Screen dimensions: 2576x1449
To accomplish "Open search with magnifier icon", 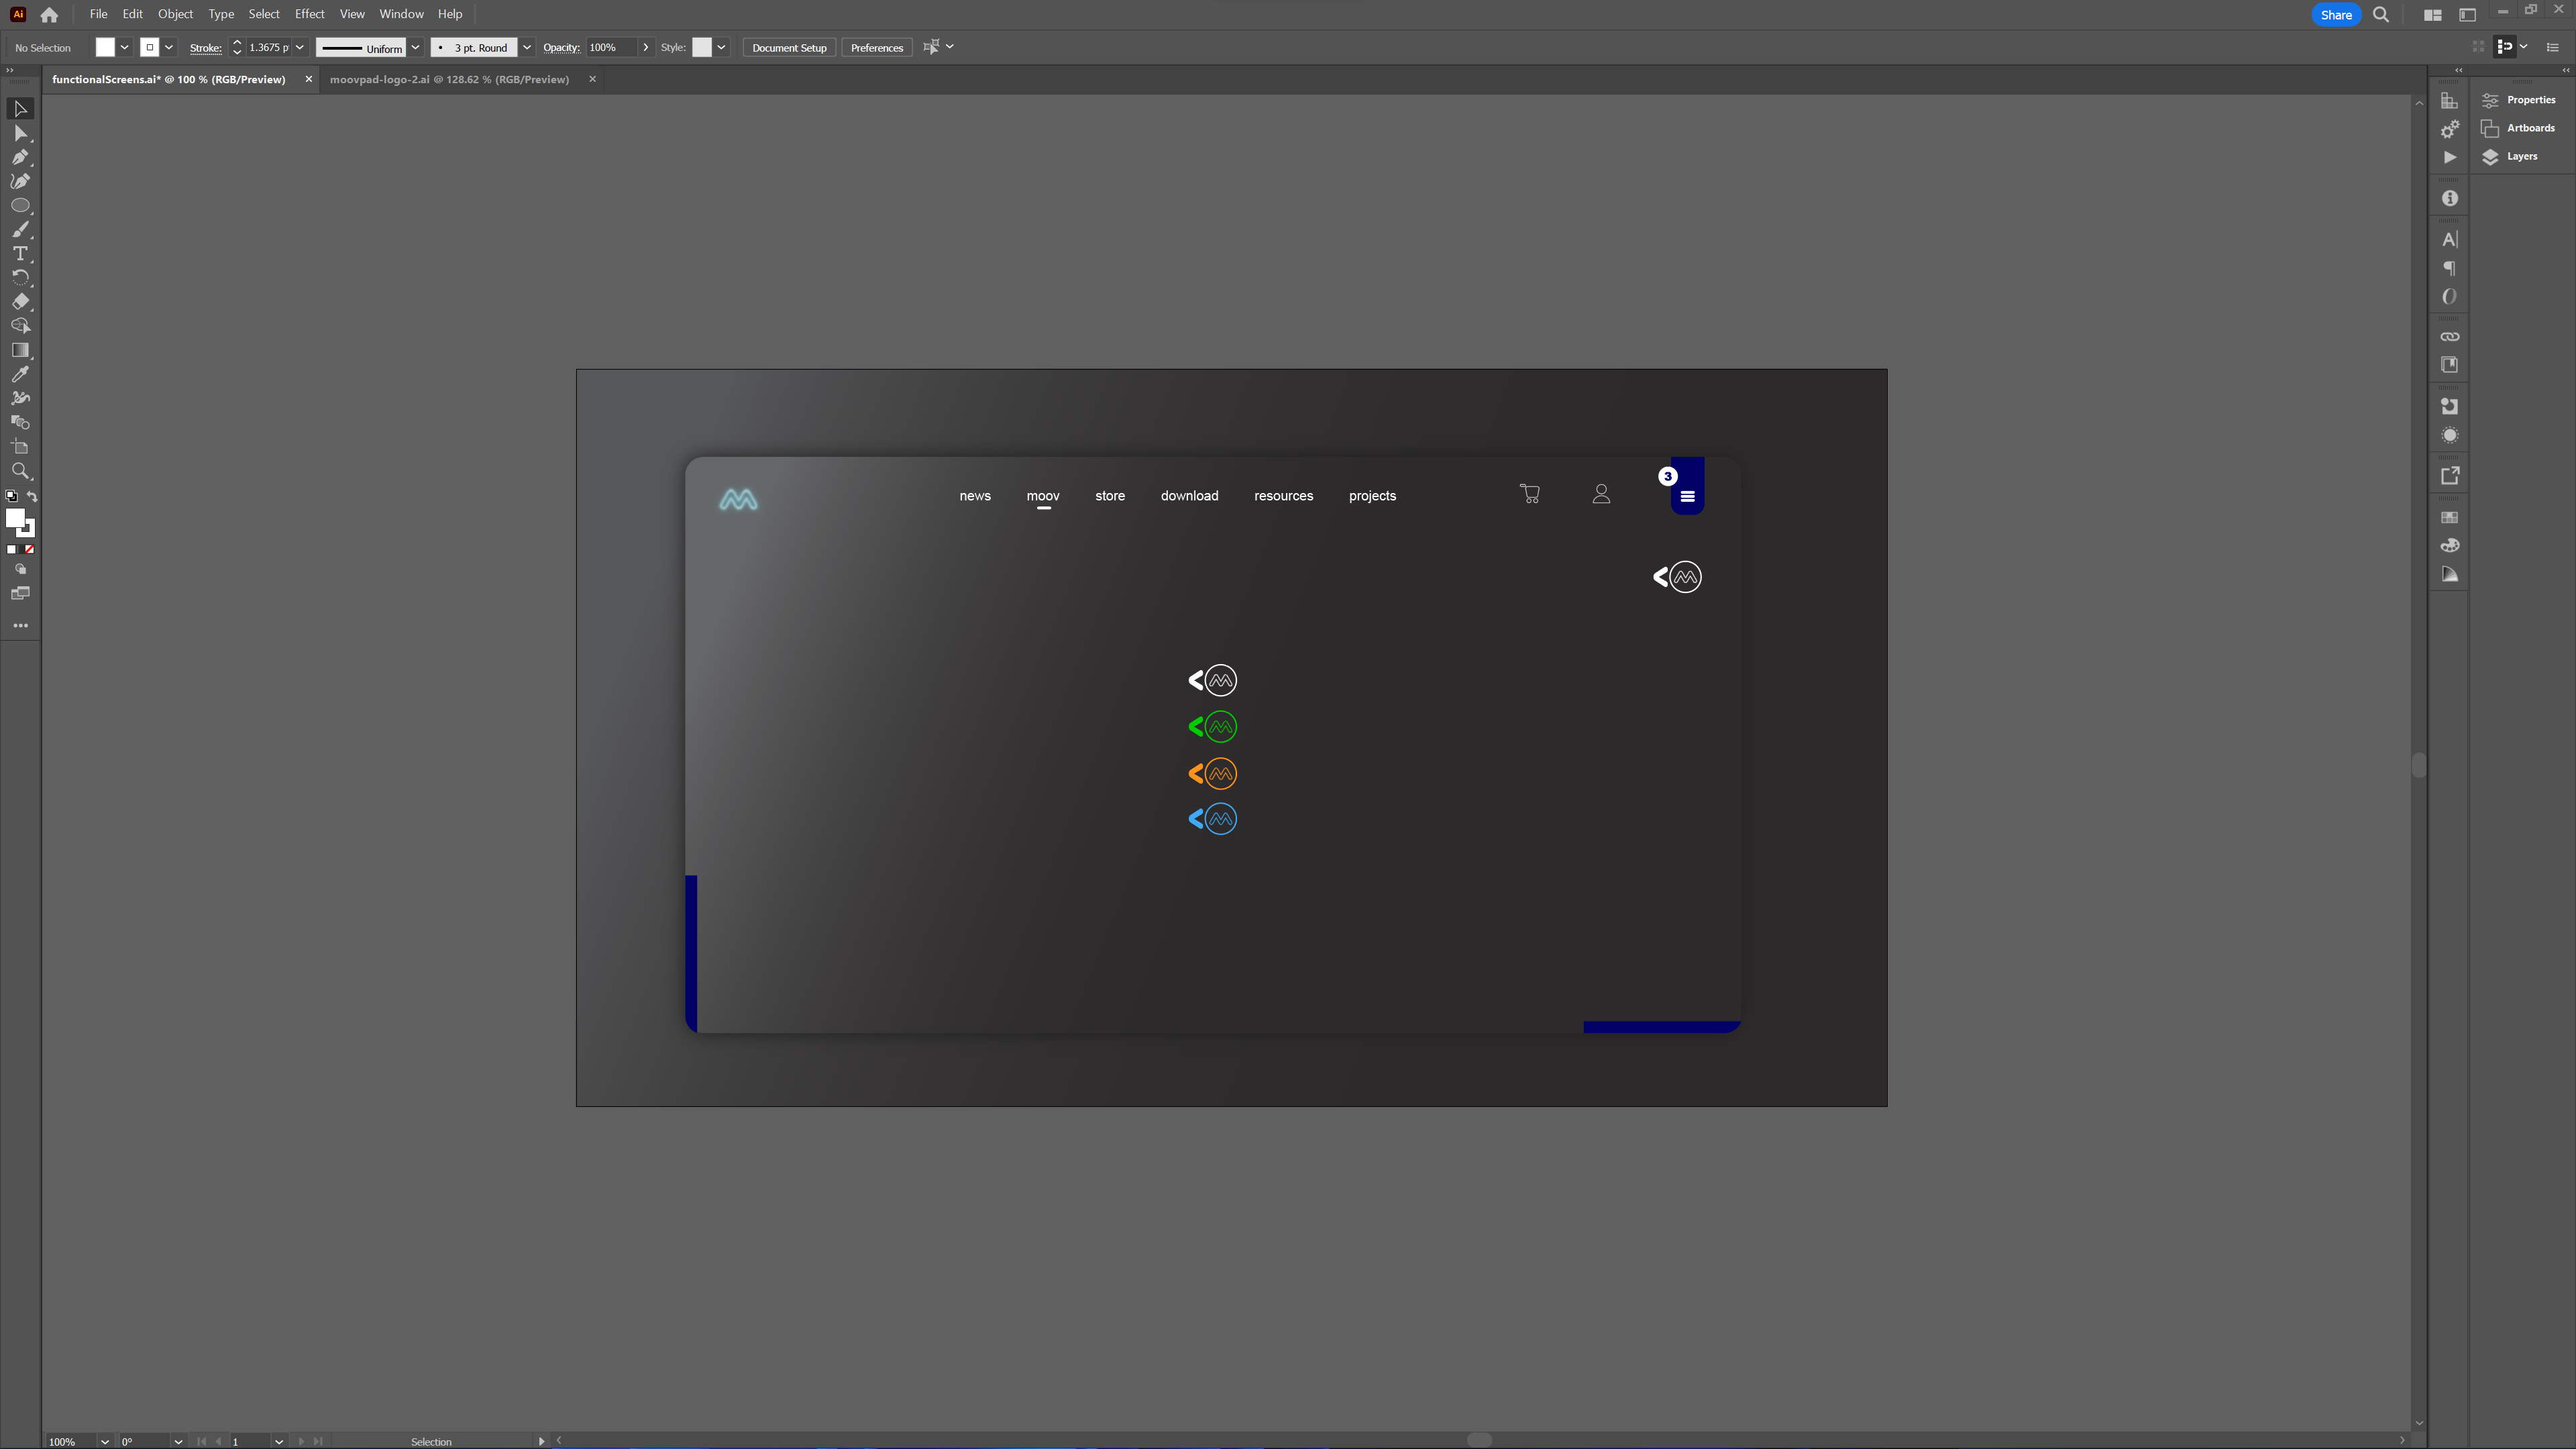I will pos(2381,15).
